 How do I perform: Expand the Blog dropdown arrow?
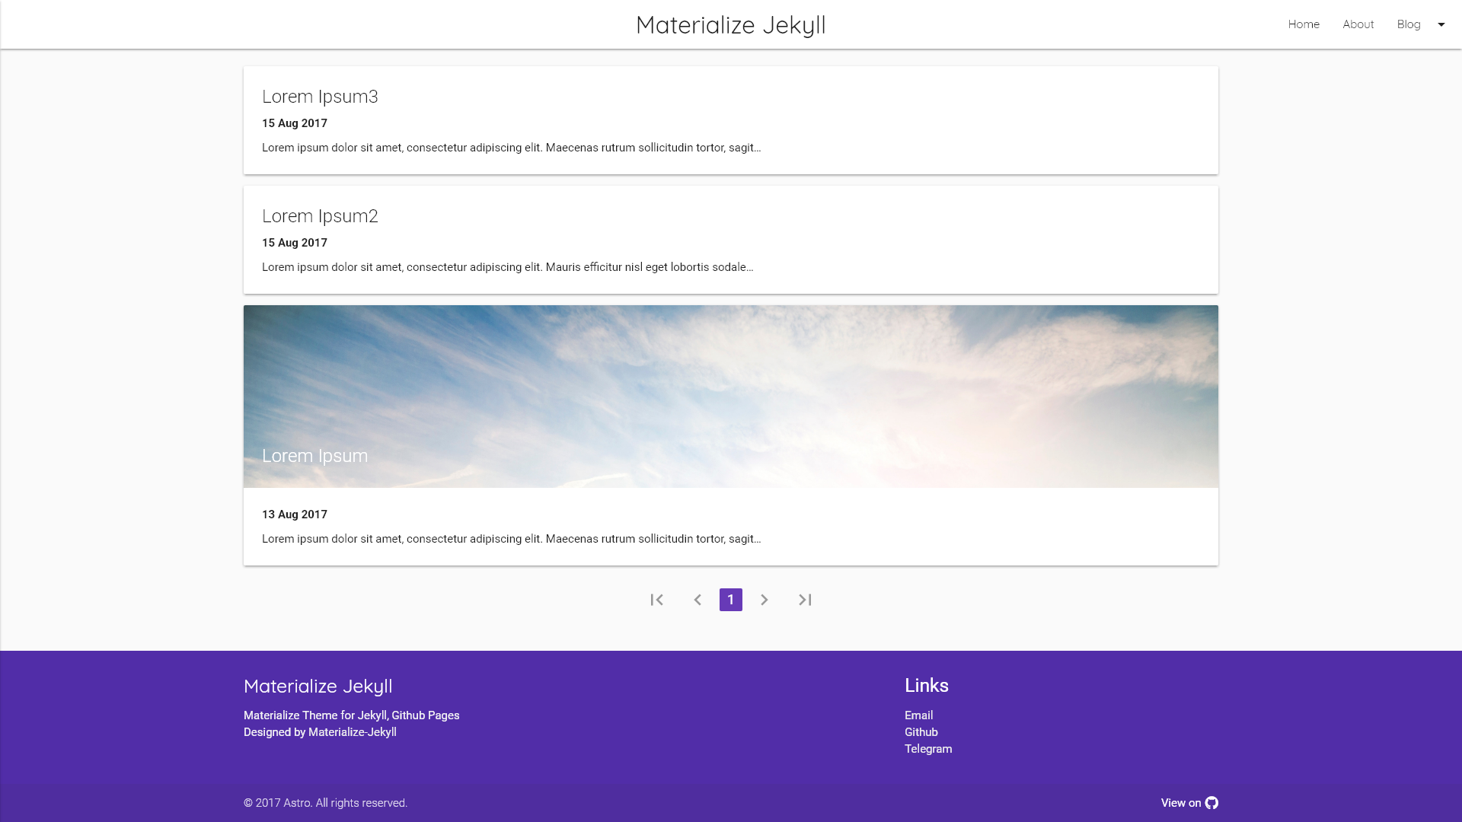click(1441, 24)
